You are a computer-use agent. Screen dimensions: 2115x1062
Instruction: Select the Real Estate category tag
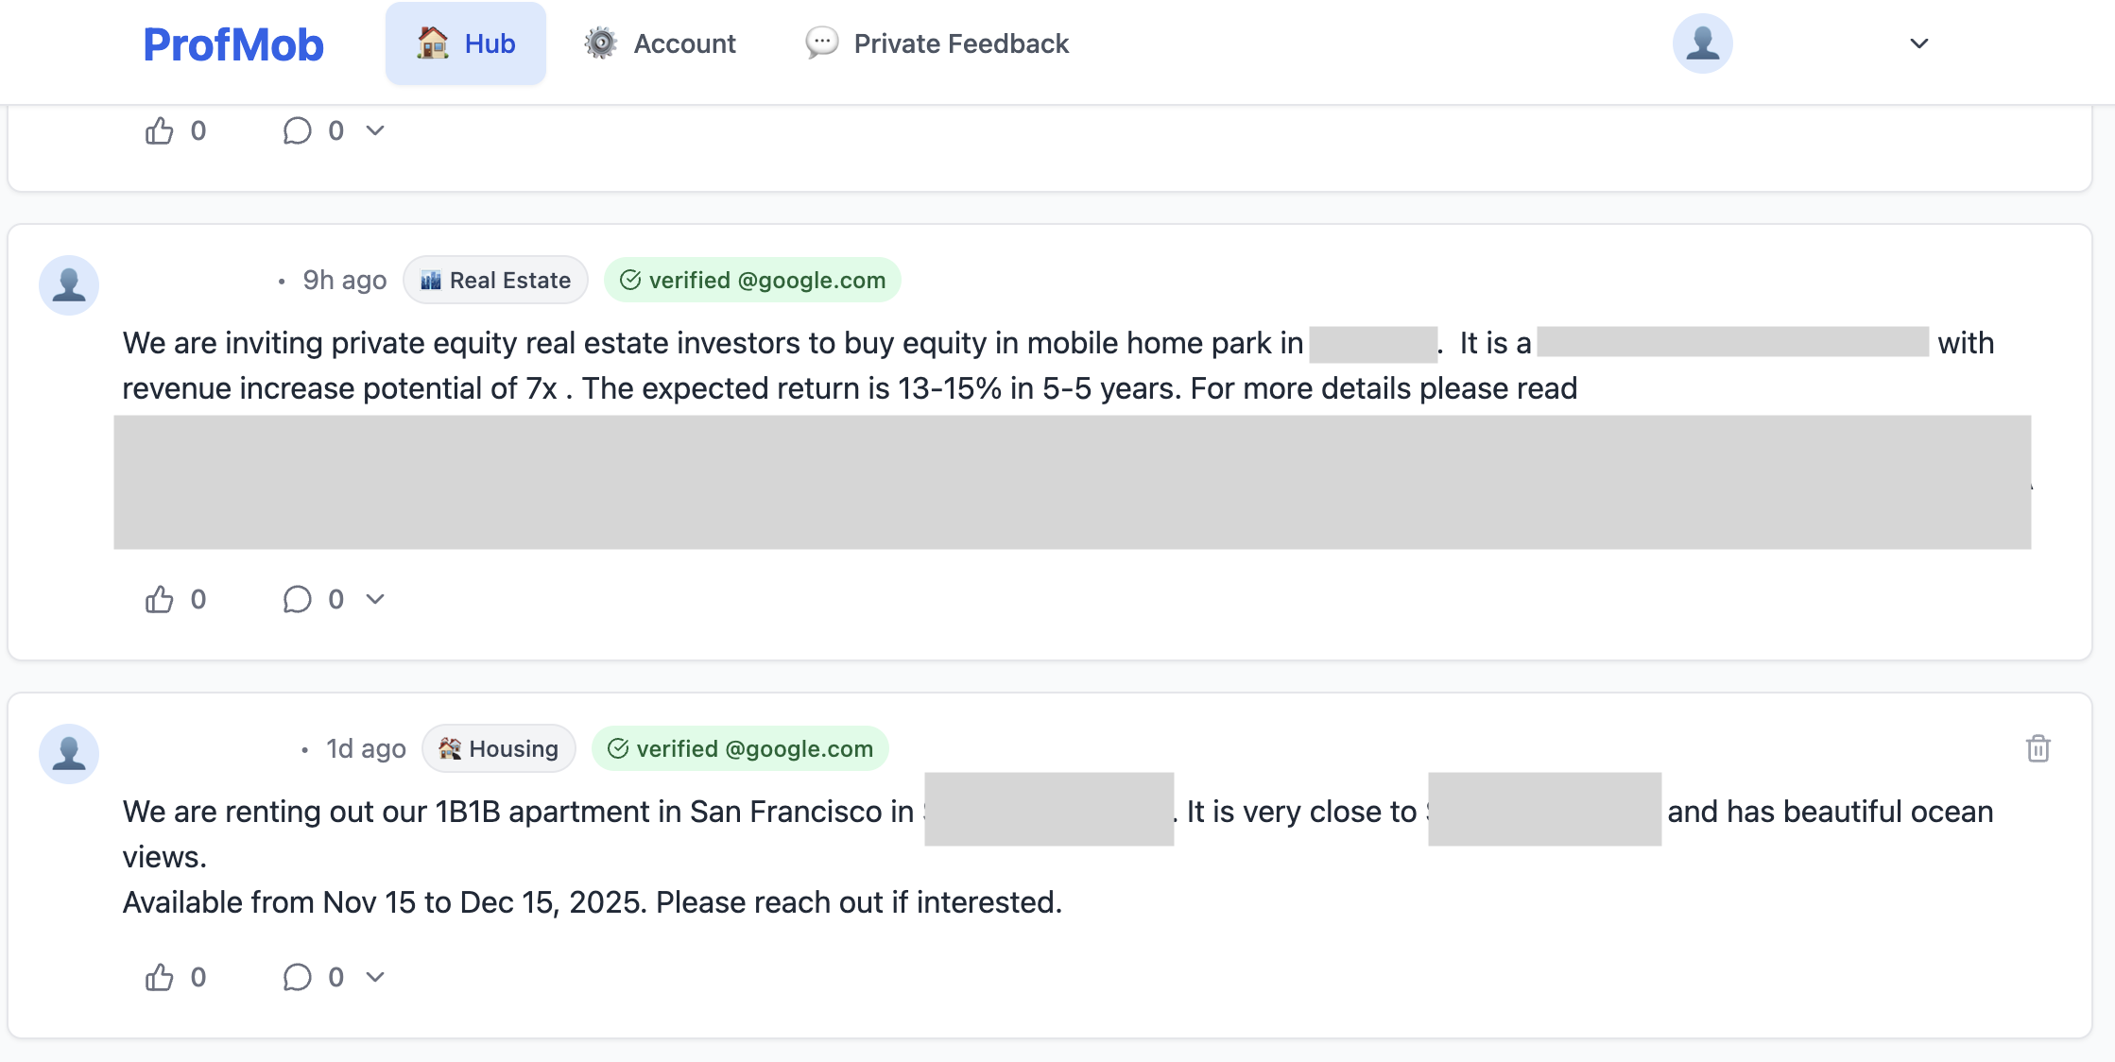click(495, 281)
